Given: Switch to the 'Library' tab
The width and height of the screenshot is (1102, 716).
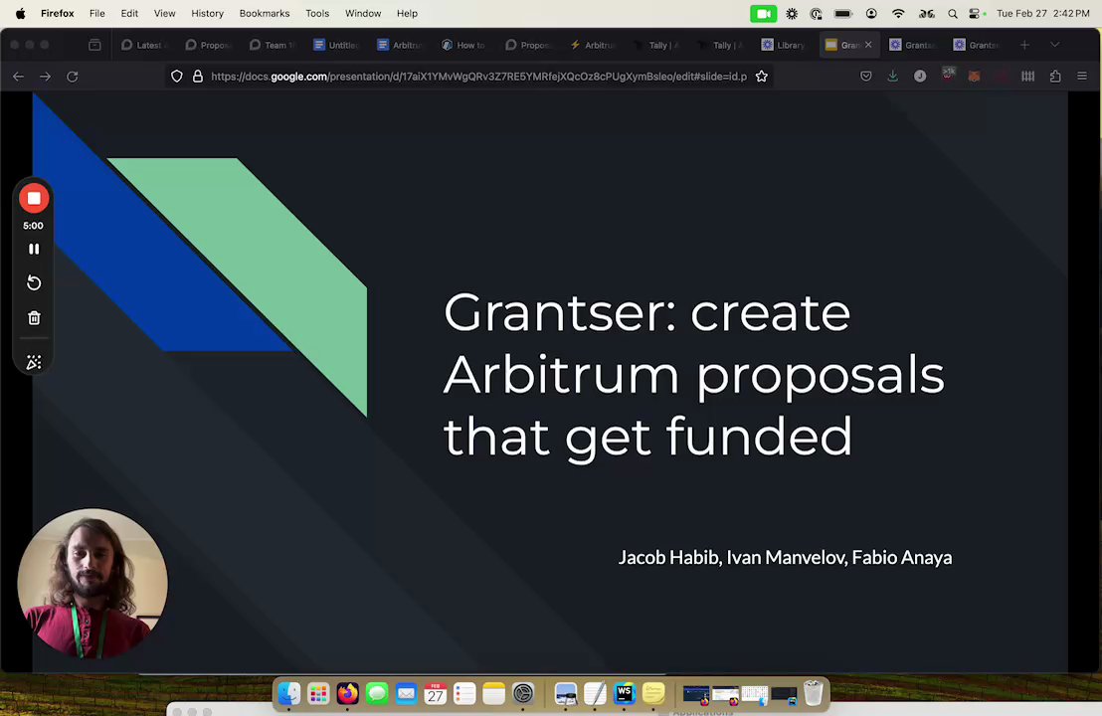Looking at the screenshot, I should point(785,45).
